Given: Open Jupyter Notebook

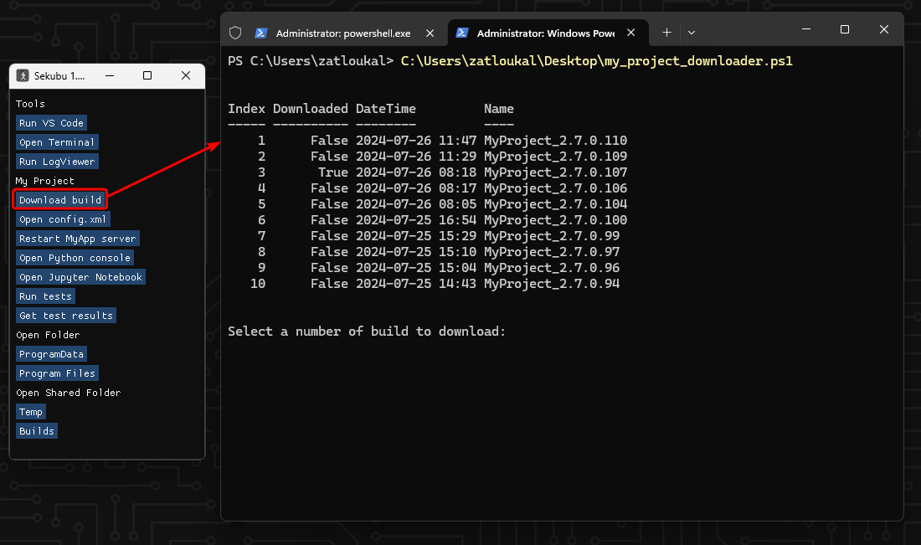Looking at the screenshot, I should (x=80, y=277).
